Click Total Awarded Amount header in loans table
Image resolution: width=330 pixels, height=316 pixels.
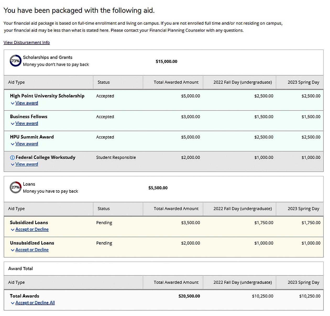[x=176, y=209]
